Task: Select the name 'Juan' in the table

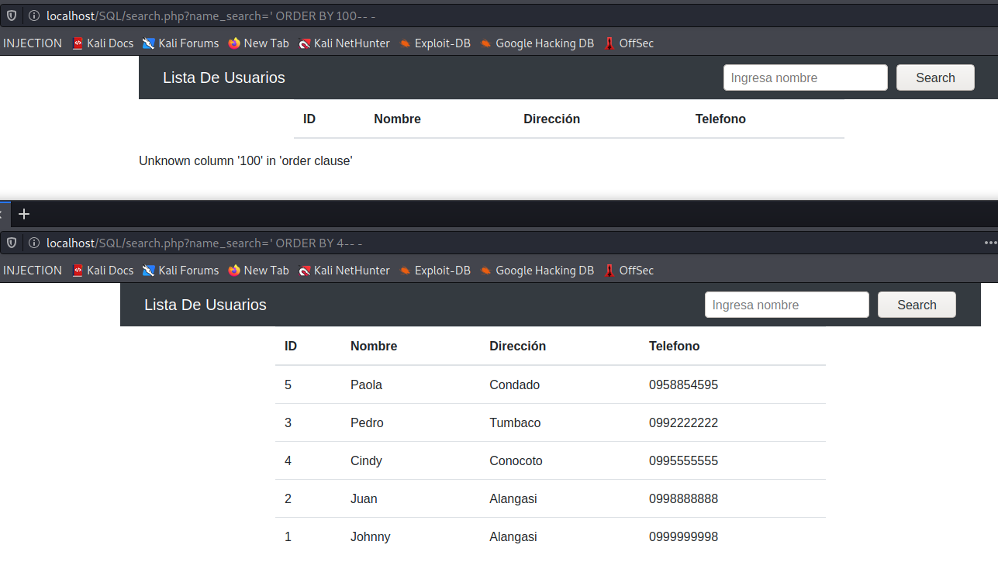Action: [x=364, y=498]
